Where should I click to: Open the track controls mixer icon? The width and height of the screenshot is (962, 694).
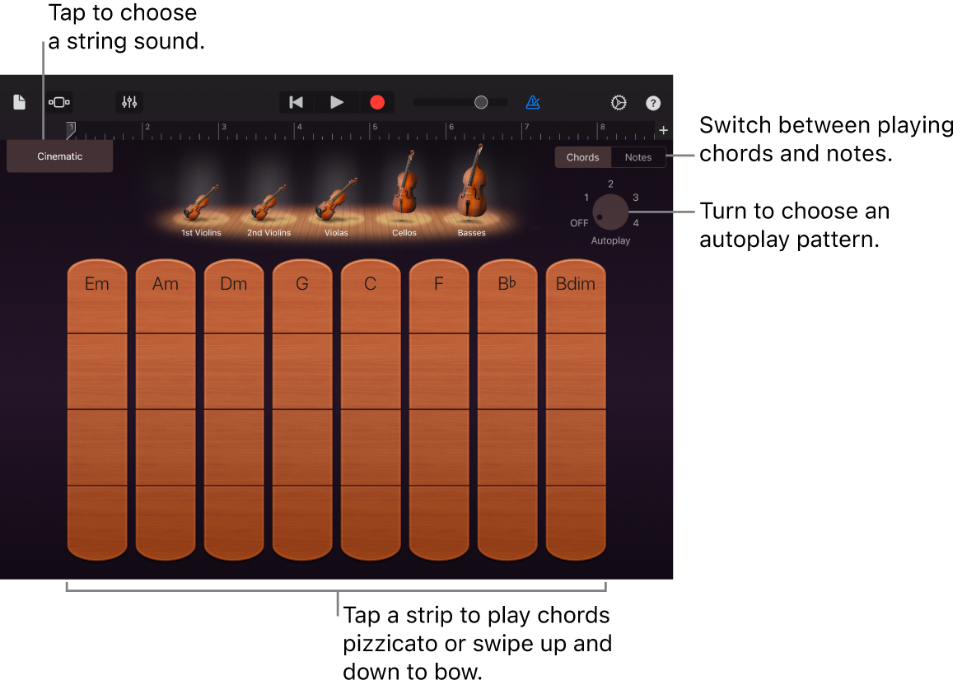(129, 102)
